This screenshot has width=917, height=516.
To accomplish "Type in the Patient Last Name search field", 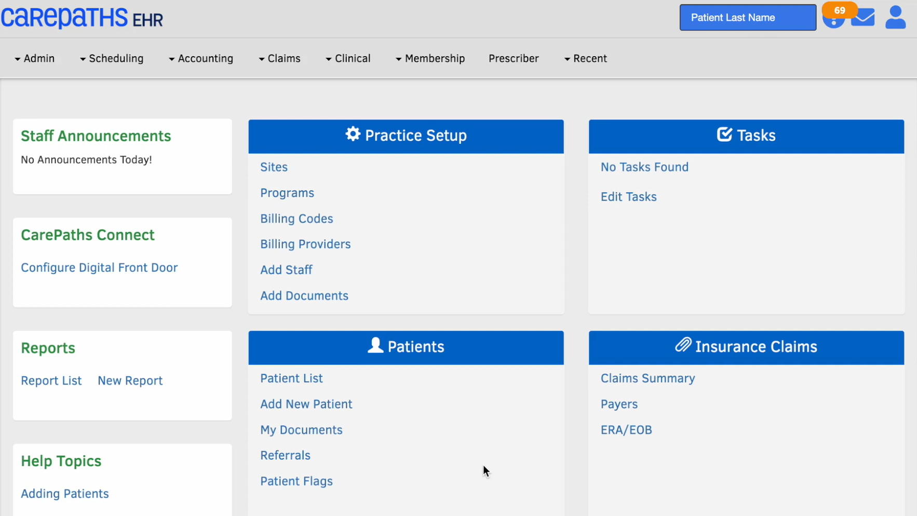I will point(747,18).
